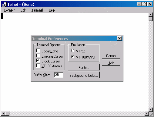Open the Connect menu
Screen dimensions: 154x117
click(9, 10)
